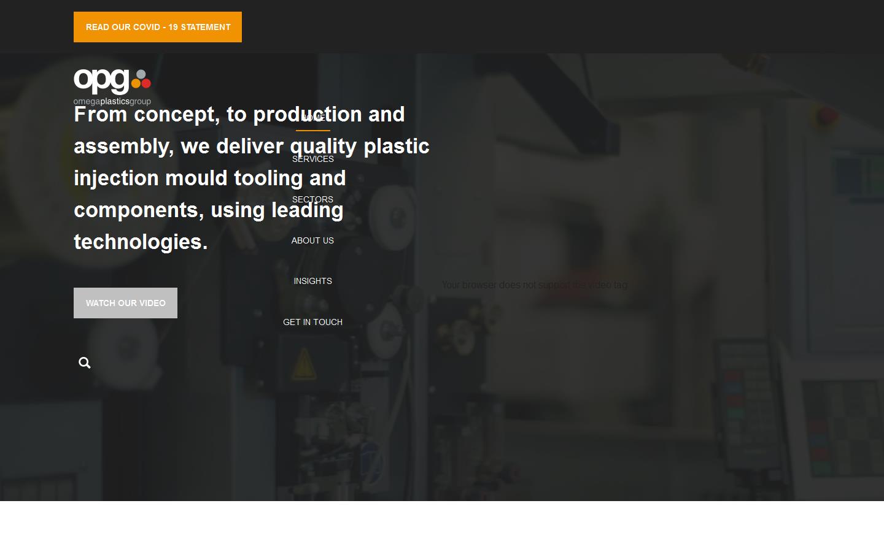Screen dimensions: 884x552
Task: Click the orange underline beneath Home
Action: point(312,131)
